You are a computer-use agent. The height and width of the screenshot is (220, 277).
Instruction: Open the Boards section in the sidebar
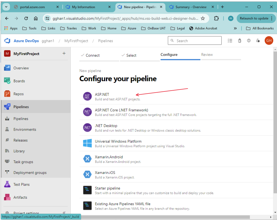click(x=20, y=81)
